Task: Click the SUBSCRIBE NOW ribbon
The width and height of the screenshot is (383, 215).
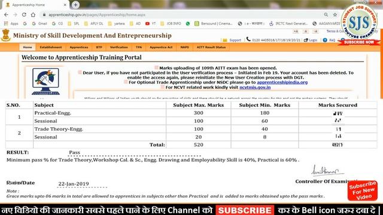Action: click(358, 42)
